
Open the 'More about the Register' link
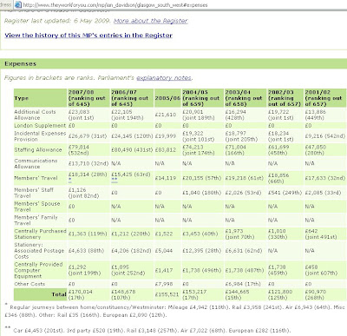[151, 21]
